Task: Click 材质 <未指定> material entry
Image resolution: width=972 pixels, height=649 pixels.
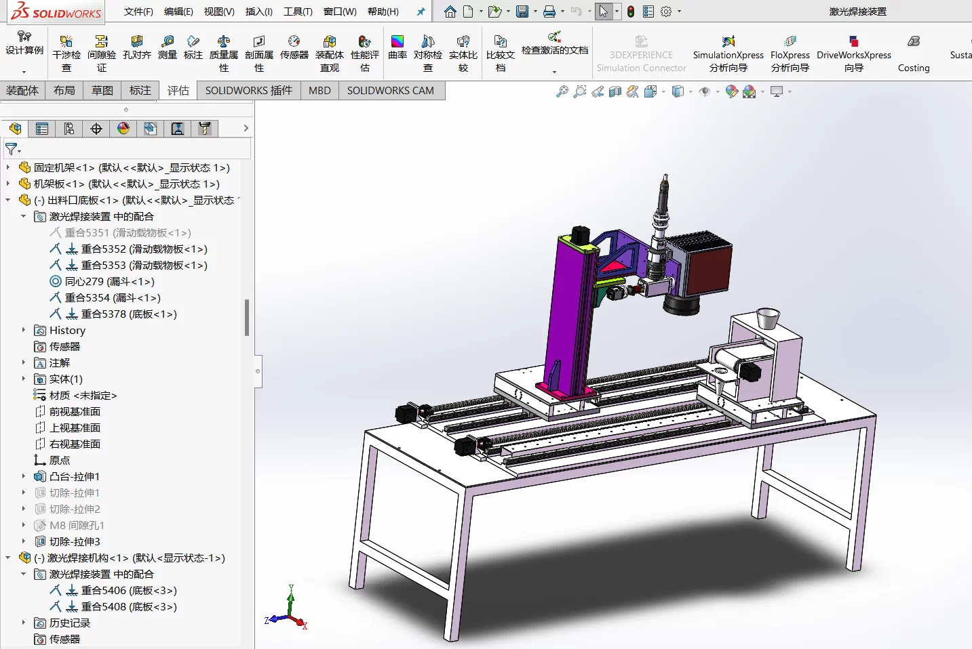Action: coord(75,395)
